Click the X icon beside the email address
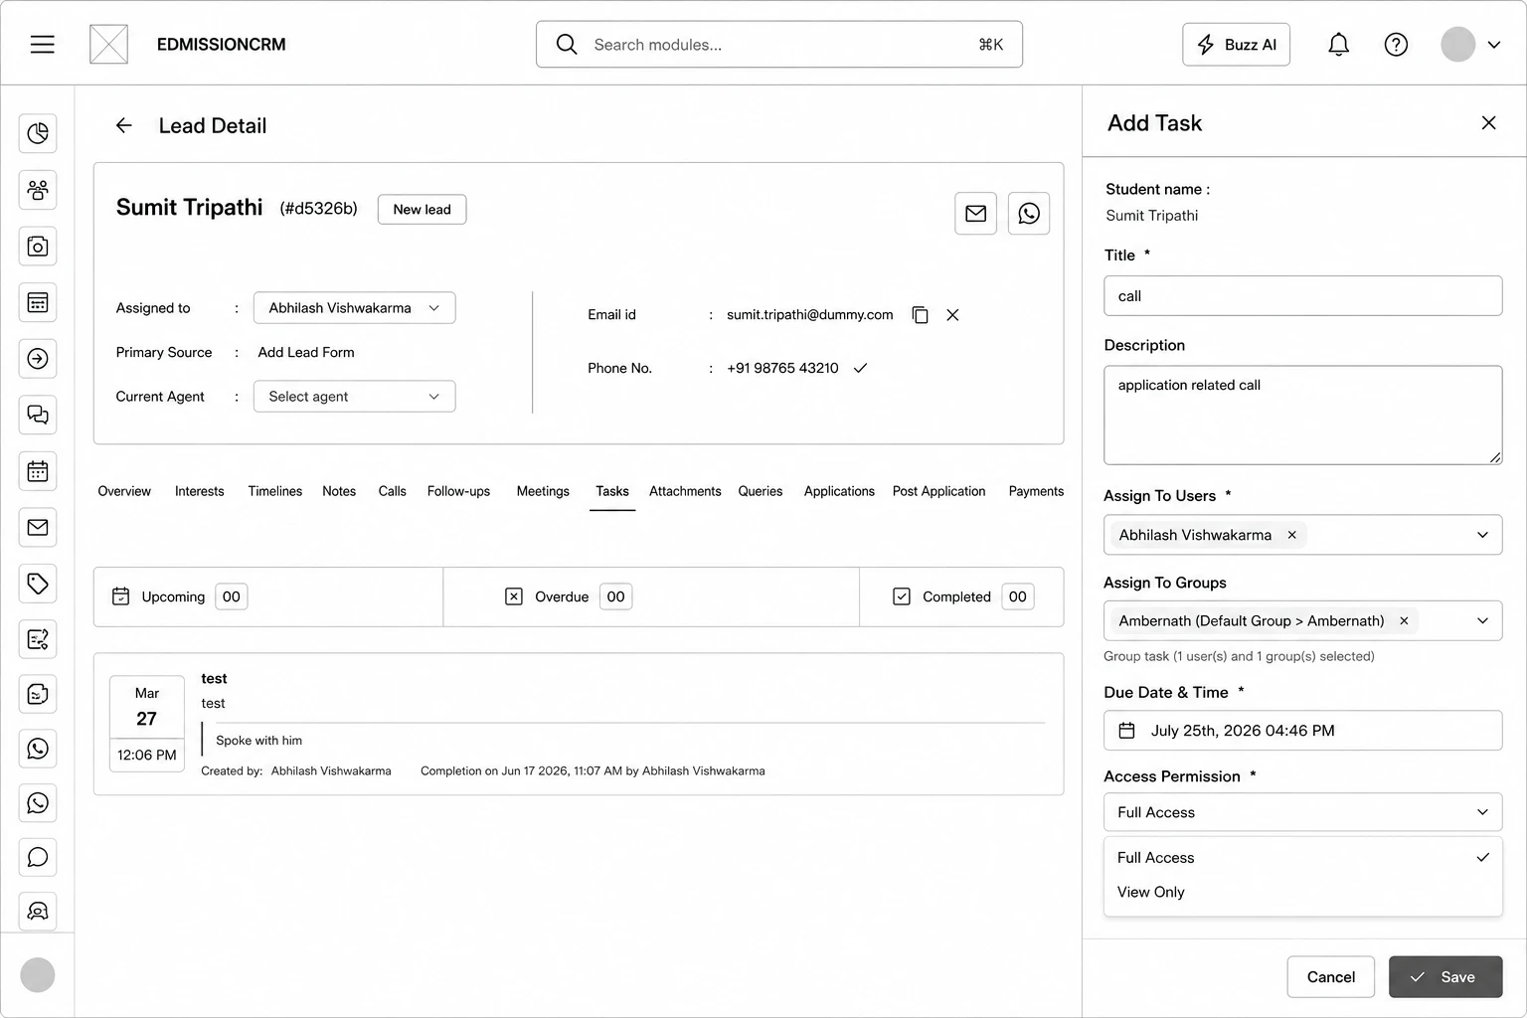Image resolution: width=1527 pixels, height=1018 pixels. (x=952, y=315)
